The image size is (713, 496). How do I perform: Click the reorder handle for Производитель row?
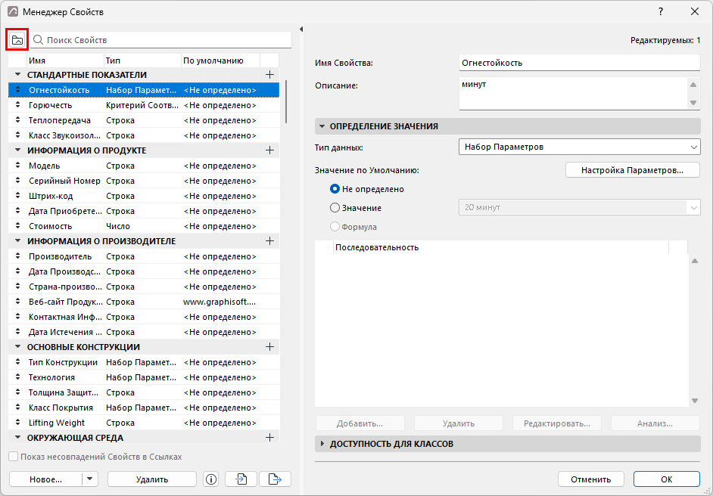point(17,256)
